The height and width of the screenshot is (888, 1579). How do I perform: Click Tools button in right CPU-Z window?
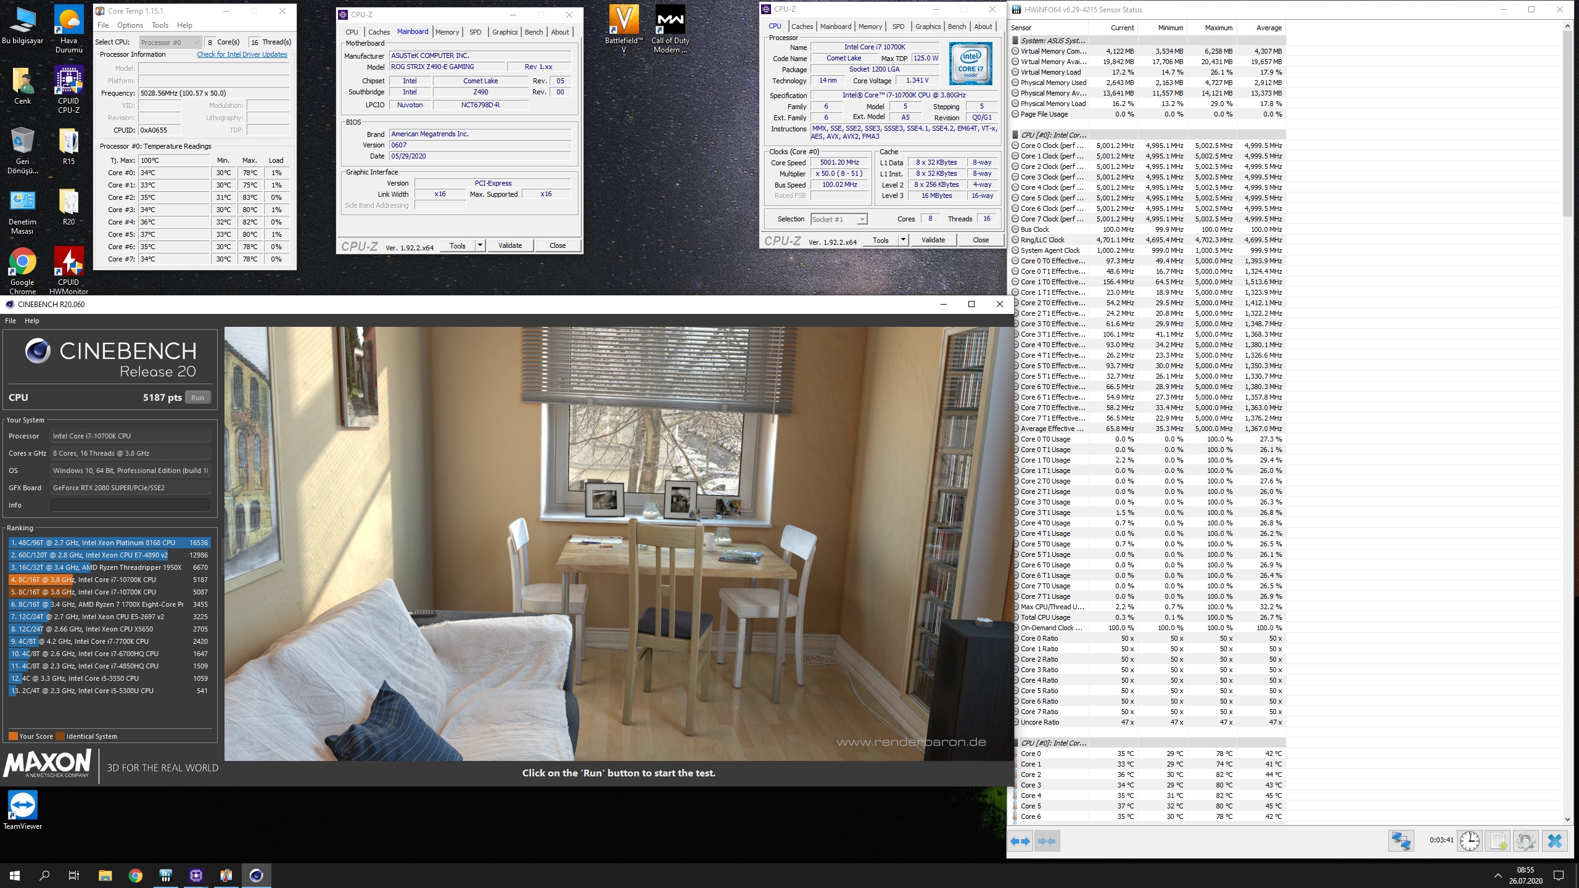[x=881, y=240]
